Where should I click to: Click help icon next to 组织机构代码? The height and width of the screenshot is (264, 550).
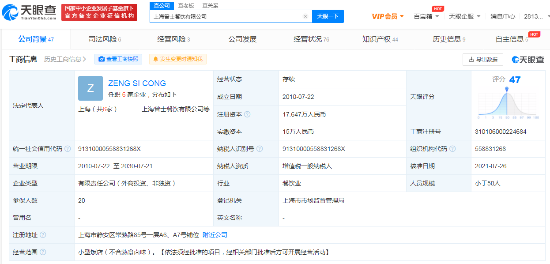coord(452,149)
